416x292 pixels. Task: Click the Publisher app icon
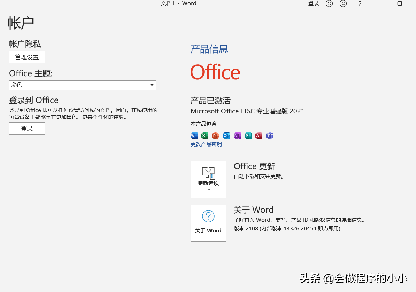(x=248, y=136)
